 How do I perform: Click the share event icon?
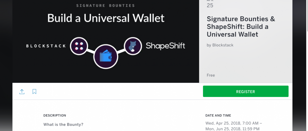point(22,91)
